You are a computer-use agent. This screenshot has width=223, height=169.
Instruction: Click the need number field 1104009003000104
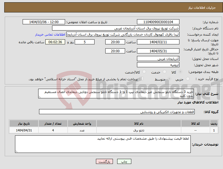coord(158,22)
